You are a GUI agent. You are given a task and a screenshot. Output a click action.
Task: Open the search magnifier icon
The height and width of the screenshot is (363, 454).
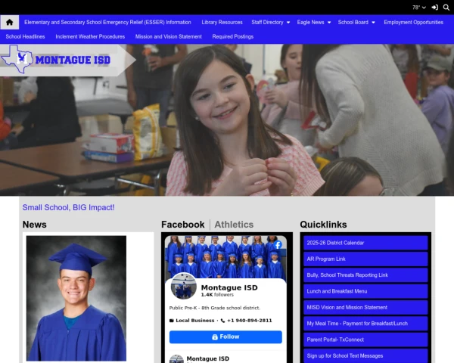pyautogui.click(x=446, y=8)
